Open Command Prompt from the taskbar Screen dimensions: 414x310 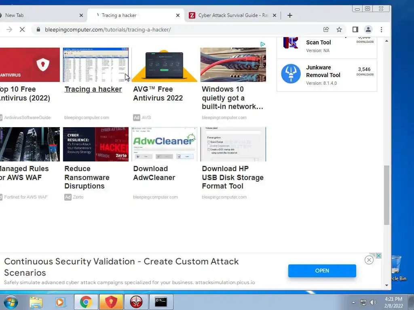(x=161, y=302)
